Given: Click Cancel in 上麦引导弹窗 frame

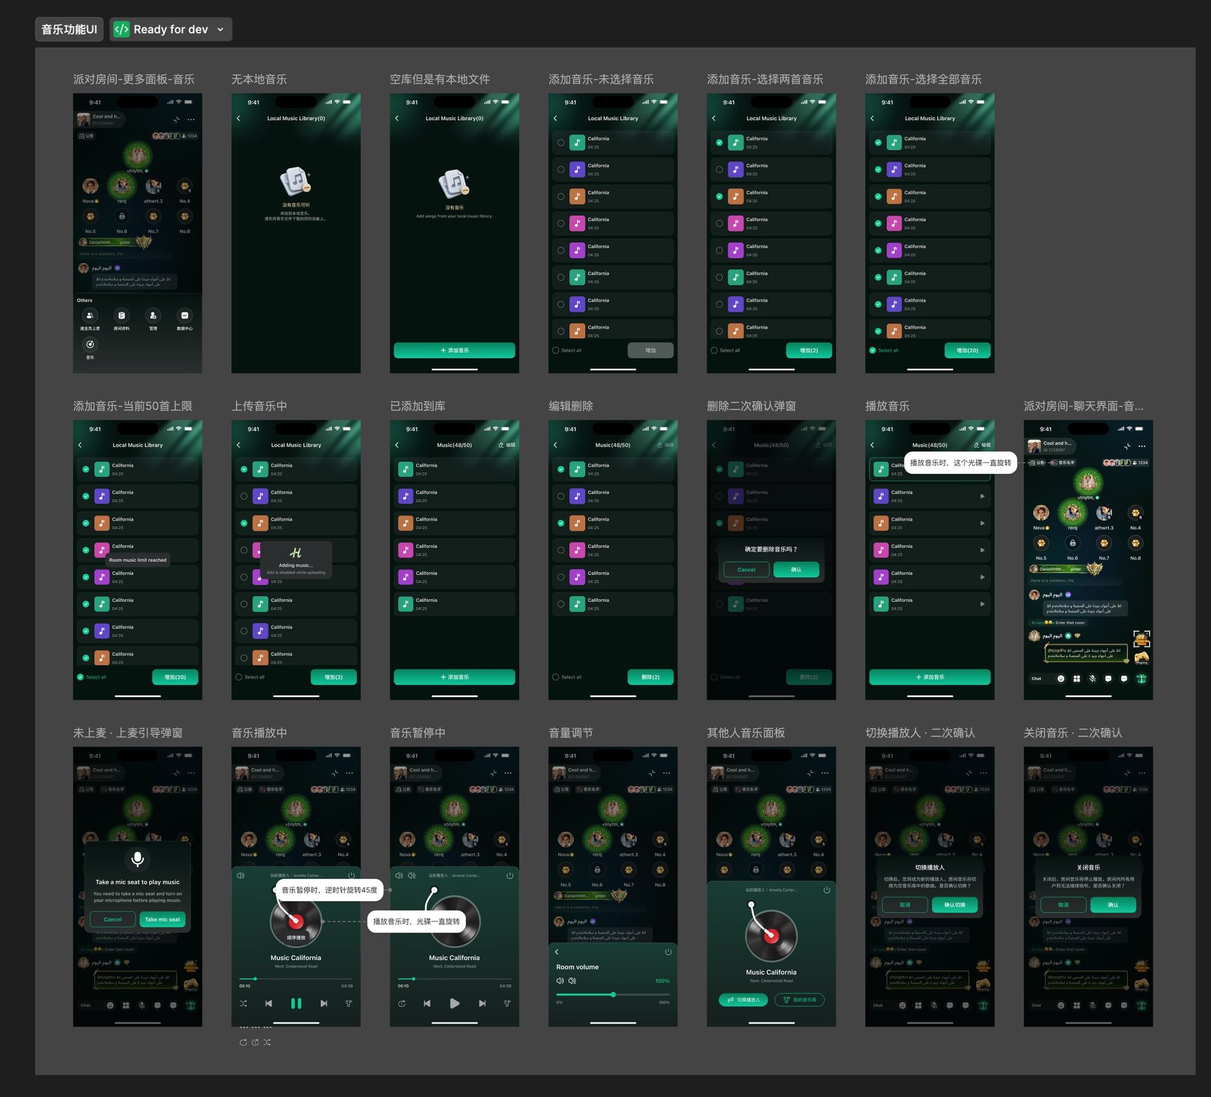Looking at the screenshot, I should [113, 920].
